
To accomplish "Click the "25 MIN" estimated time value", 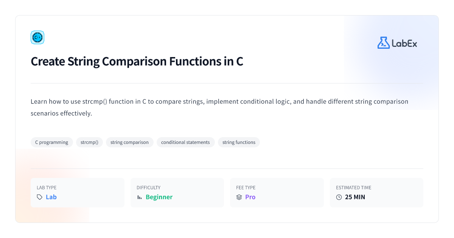I will click(355, 197).
